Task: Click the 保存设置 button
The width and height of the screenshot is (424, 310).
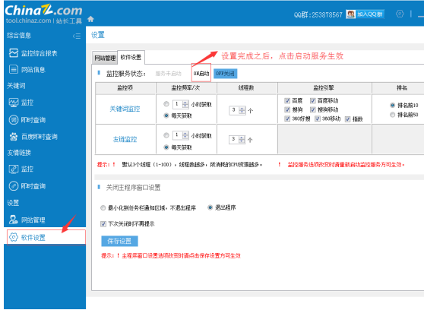Action: pos(119,241)
